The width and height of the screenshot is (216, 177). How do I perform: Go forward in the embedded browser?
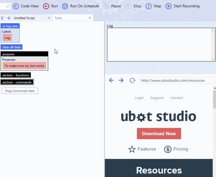coord(121,80)
